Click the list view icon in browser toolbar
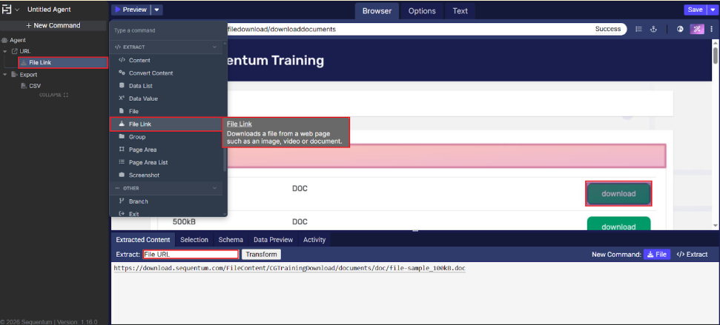Screen dimensions: 720x325 point(638,30)
